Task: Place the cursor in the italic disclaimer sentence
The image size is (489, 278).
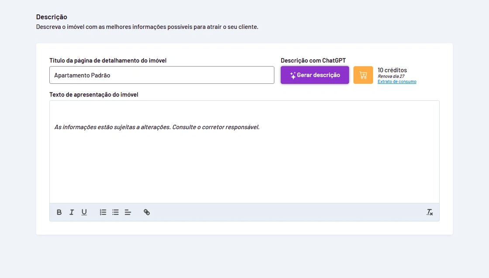Action: pos(157,127)
